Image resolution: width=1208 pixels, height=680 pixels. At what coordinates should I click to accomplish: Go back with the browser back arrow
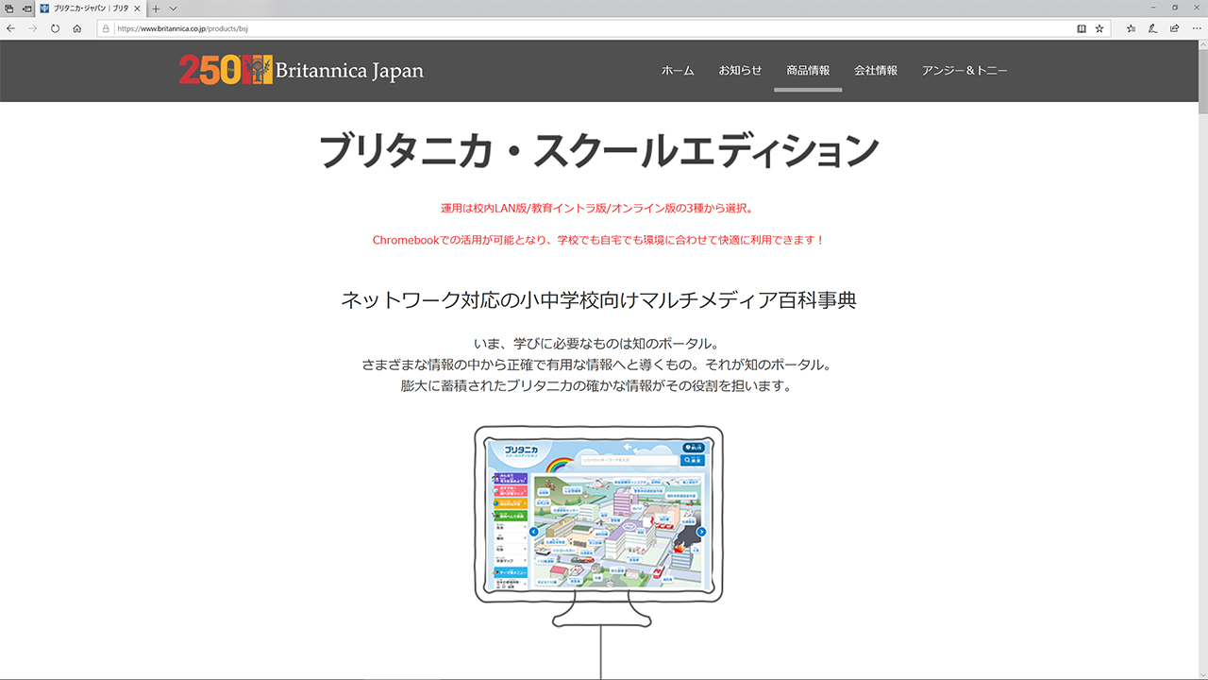[10, 28]
